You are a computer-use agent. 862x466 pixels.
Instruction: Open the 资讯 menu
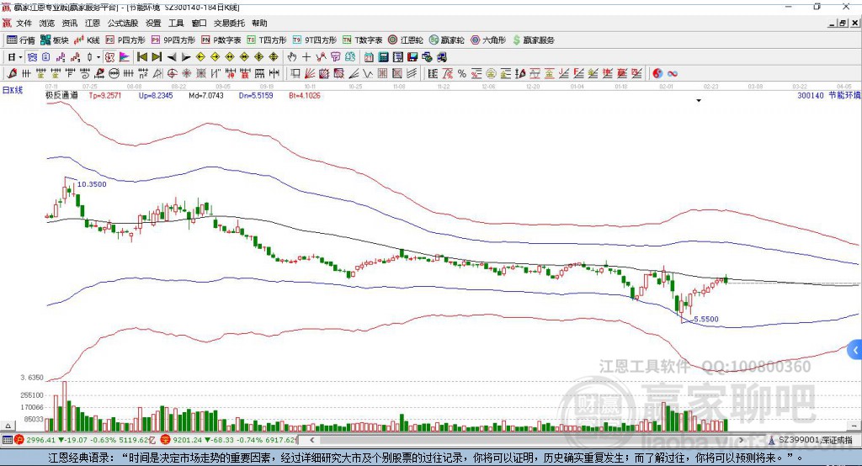coord(70,23)
